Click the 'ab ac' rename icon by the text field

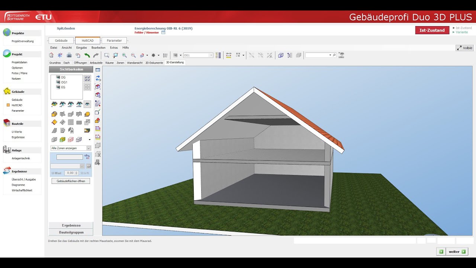87,157
